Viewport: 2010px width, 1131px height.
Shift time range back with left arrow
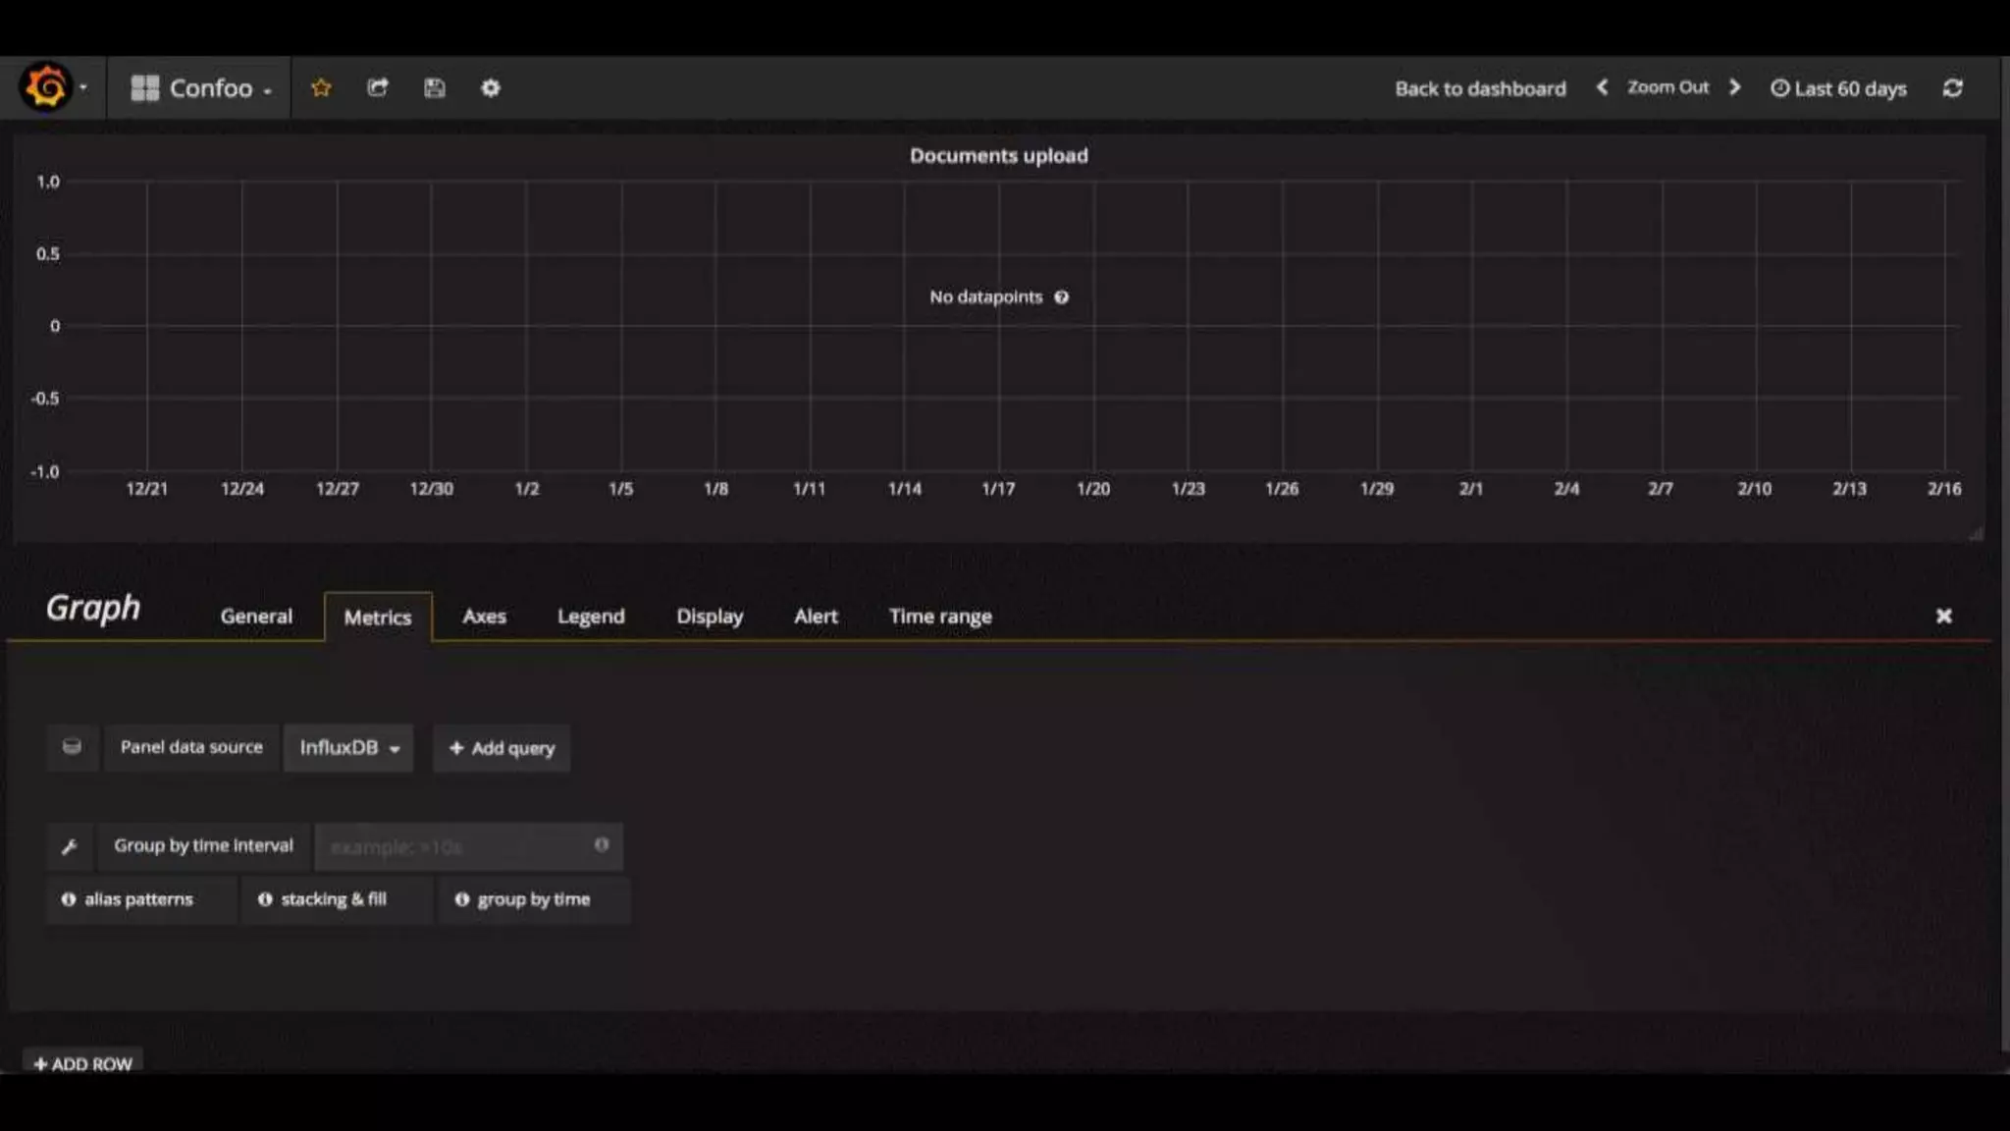1602,87
